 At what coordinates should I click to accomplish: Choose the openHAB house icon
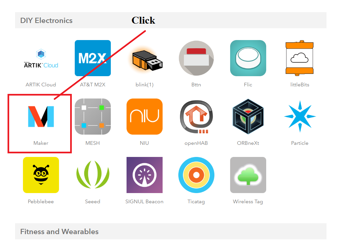(x=196, y=117)
